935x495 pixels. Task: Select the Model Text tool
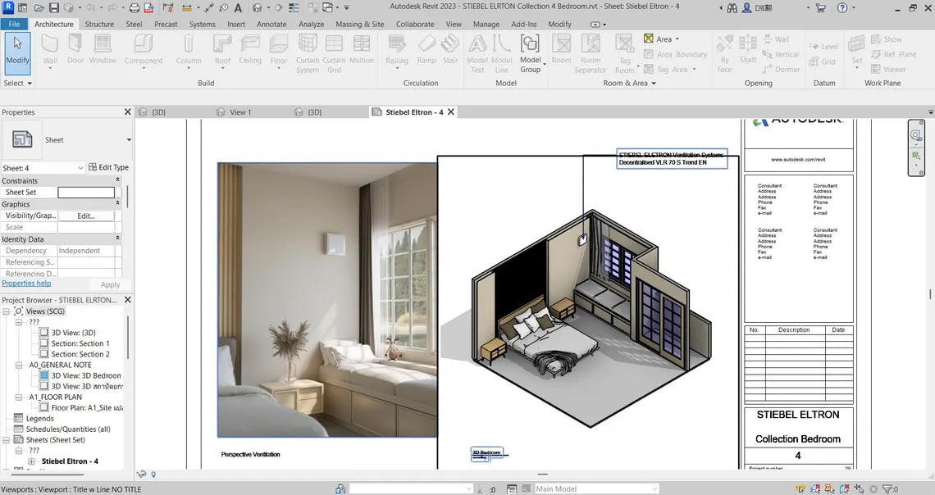coord(477,53)
